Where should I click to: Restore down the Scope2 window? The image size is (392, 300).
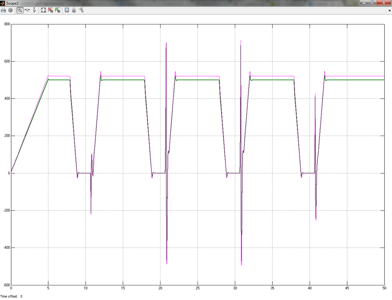point(372,3)
